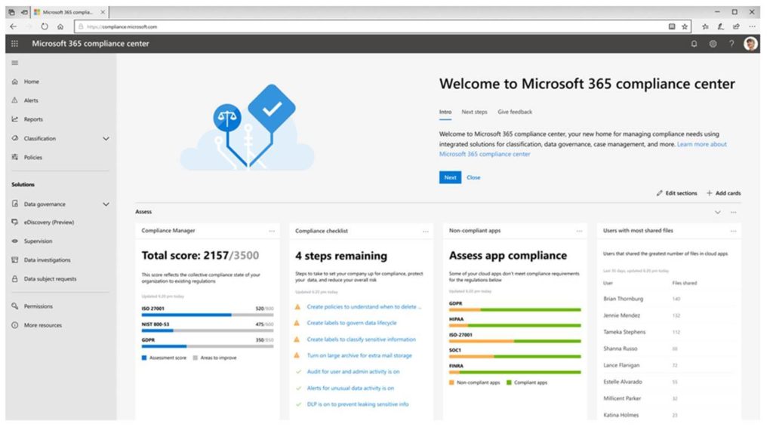Expand the Classification chevron
773x433 pixels.
click(x=106, y=139)
